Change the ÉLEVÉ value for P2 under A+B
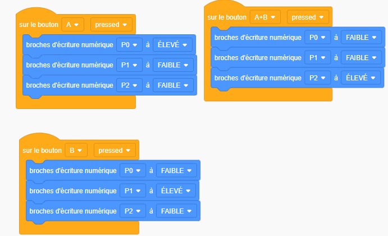Viewport: 388px width, 236px height. [360, 78]
